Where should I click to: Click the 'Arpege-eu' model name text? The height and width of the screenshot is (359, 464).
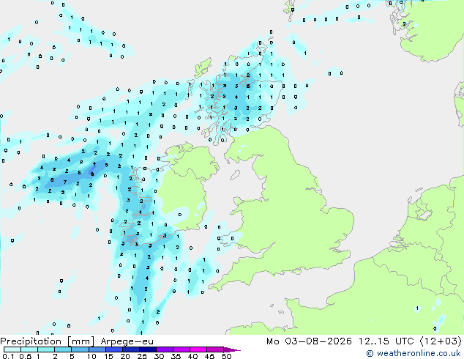[x=127, y=341]
